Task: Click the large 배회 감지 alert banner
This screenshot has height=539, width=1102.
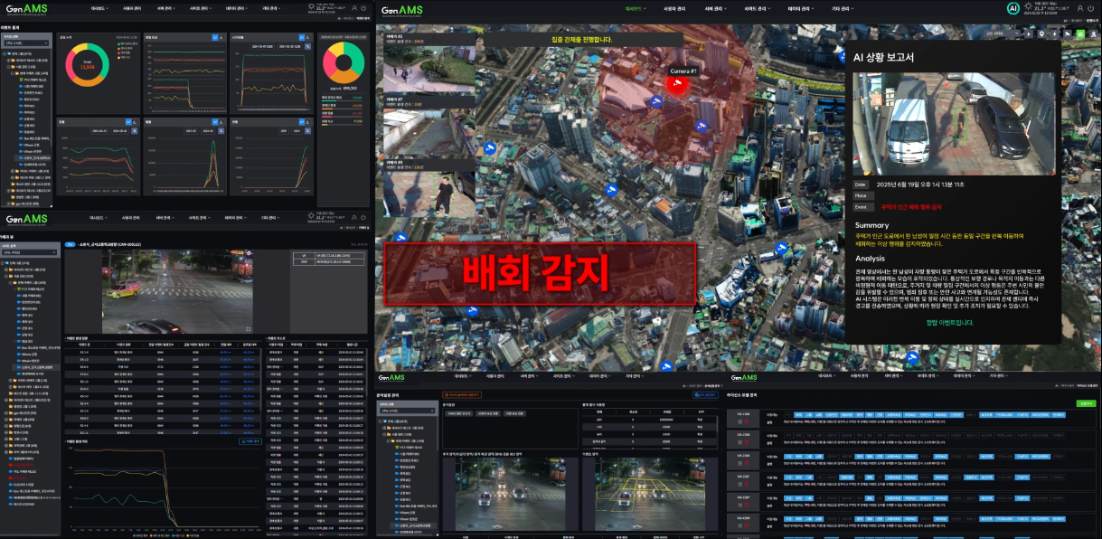Action: pyautogui.click(x=540, y=273)
